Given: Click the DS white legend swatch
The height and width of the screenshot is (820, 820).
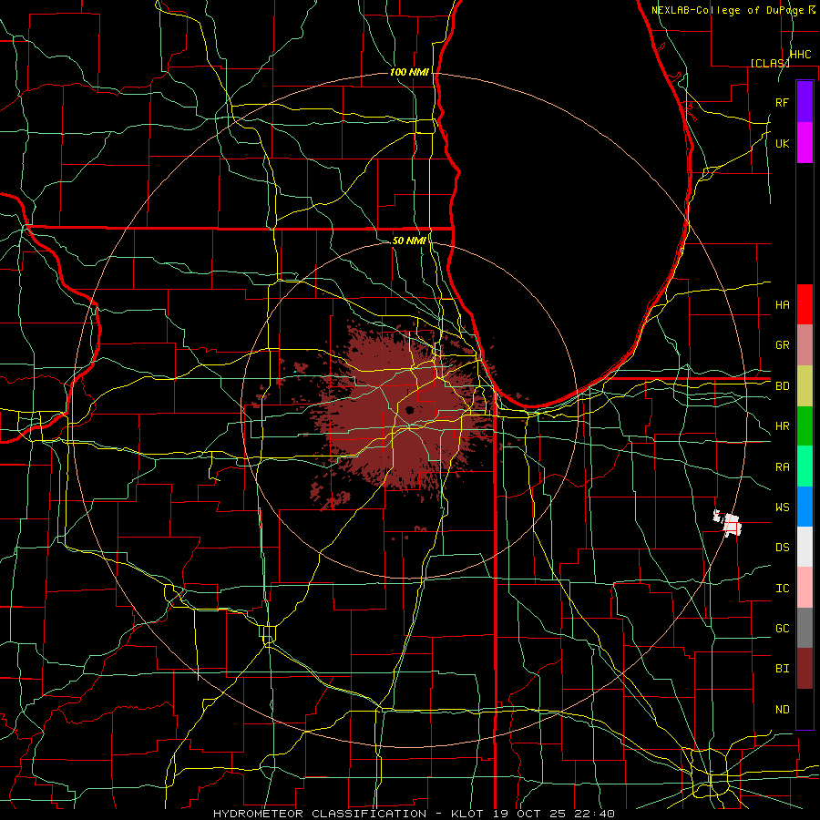Looking at the screenshot, I should point(805,547).
